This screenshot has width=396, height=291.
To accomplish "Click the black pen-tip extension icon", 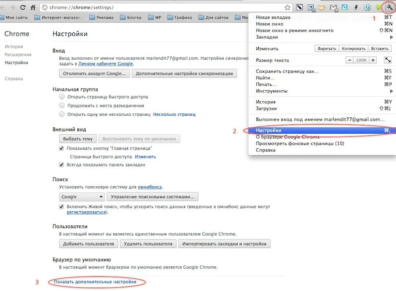I will pos(299,7).
